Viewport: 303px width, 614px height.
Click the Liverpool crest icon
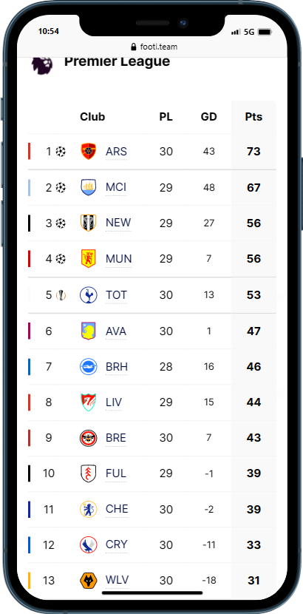pos(89,402)
